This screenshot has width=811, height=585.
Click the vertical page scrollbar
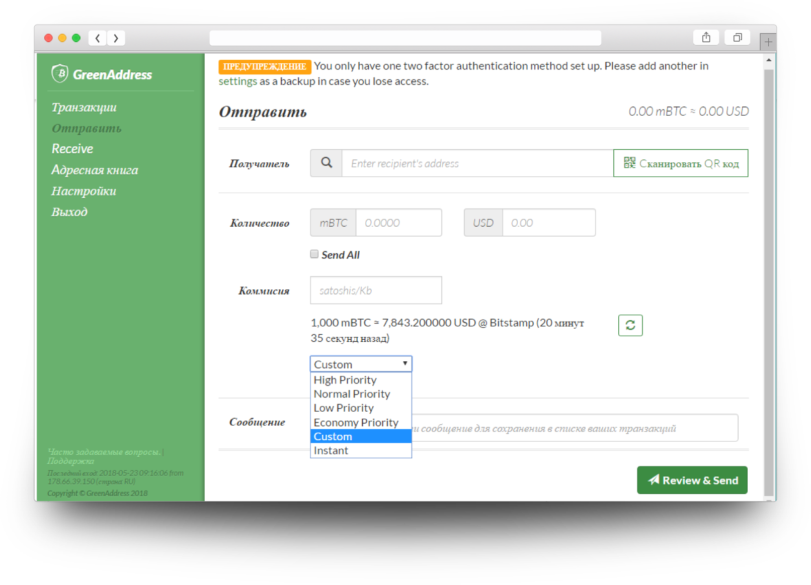768,281
